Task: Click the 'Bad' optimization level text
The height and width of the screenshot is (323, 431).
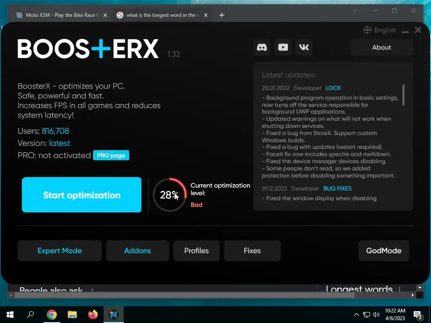Action: 196,205
